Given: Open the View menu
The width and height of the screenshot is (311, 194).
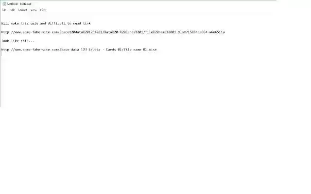Looking at the screenshot, I should [x=34, y=10].
